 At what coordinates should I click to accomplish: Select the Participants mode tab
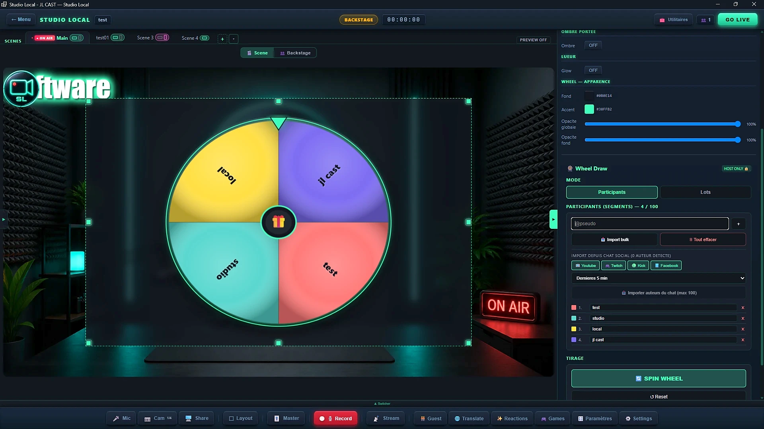(612, 192)
